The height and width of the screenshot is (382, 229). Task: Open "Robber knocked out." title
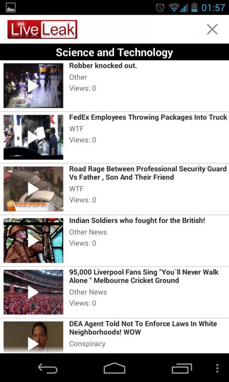pos(103,66)
